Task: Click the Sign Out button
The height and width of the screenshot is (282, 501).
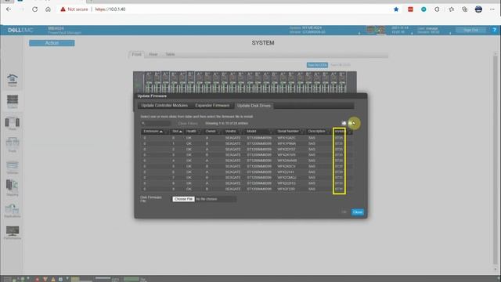Action: 470,30
